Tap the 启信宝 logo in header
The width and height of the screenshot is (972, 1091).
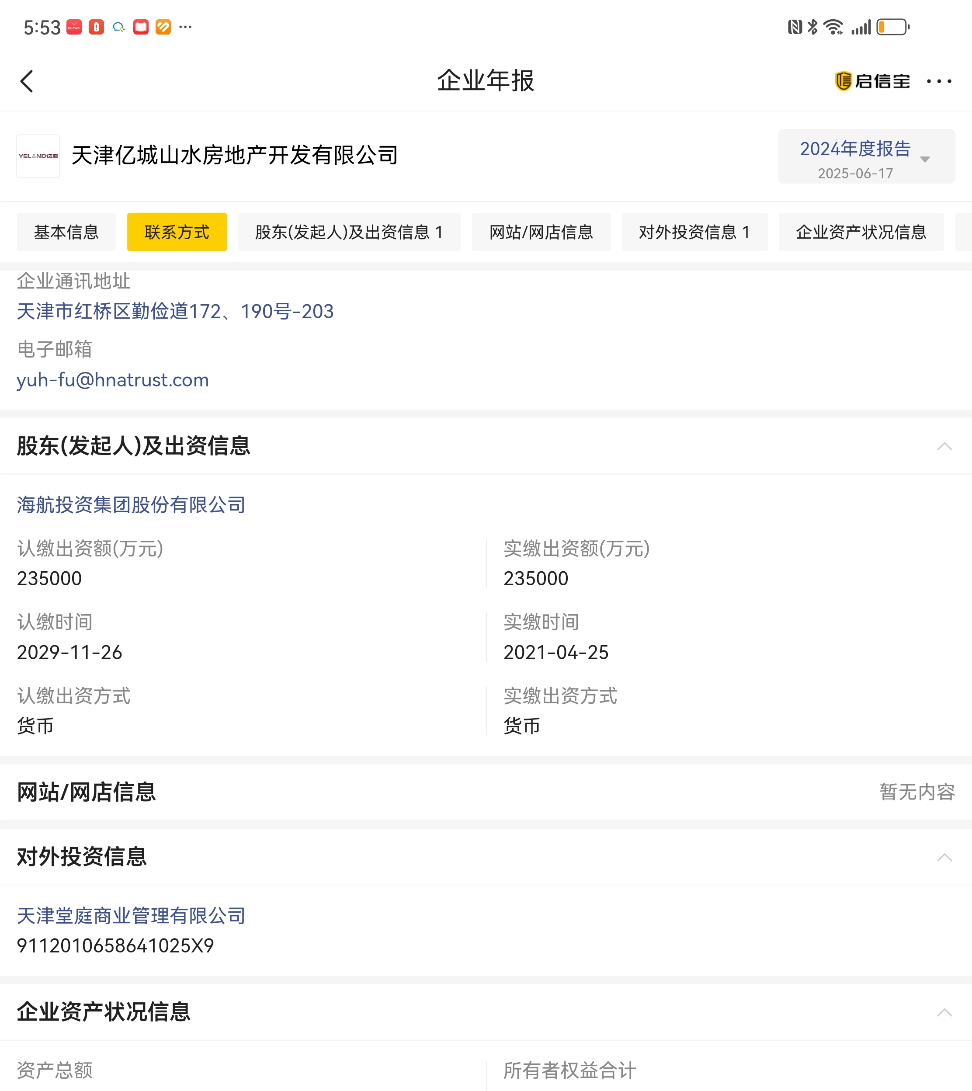coord(872,81)
